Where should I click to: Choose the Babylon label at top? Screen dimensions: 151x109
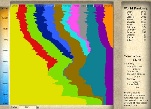click(39, 6)
